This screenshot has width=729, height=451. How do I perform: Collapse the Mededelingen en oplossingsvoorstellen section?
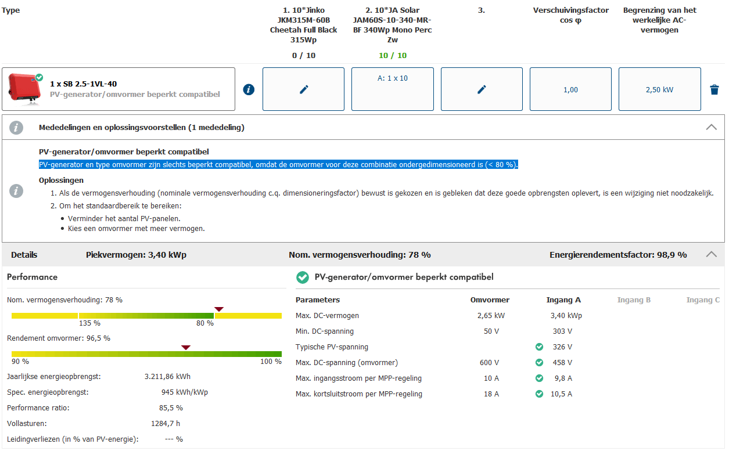(x=711, y=127)
